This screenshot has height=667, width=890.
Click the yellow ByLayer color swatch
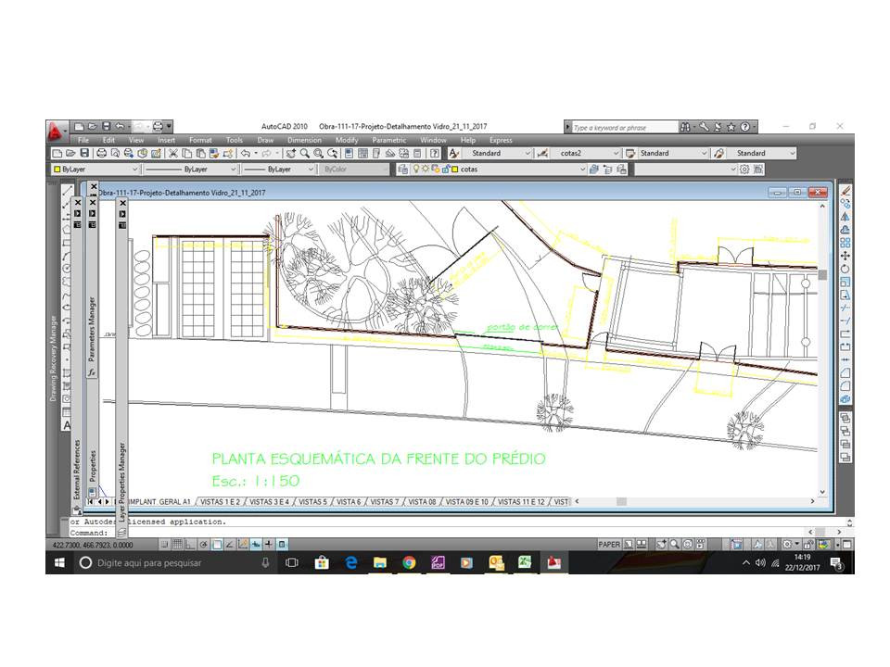57,169
